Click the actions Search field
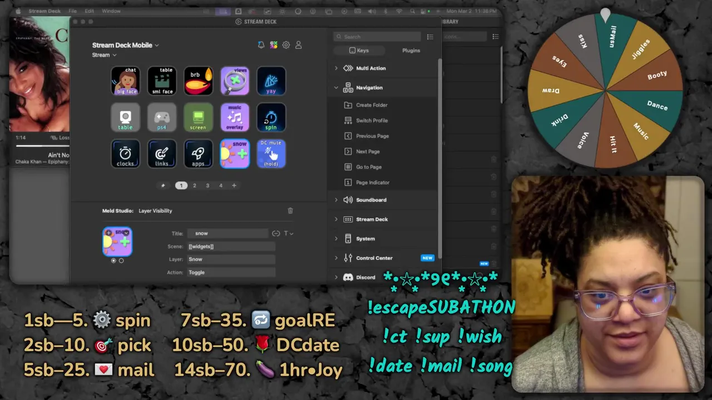Image resolution: width=712 pixels, height=400 pixels. tap(378, 37)
